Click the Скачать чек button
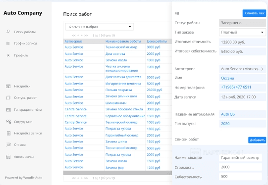 (x=254, y=13)
